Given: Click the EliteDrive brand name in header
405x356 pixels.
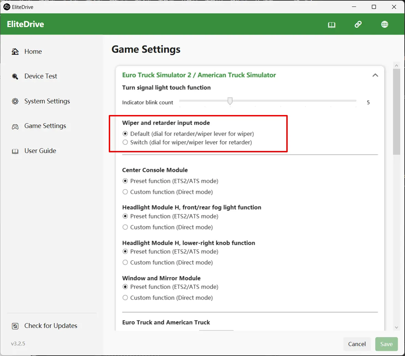Looking at the screenshot, I should point(25,24).
